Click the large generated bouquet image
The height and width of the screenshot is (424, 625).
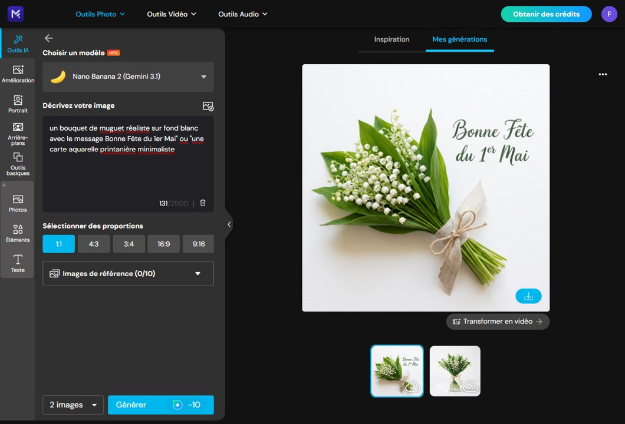[426, 188]
